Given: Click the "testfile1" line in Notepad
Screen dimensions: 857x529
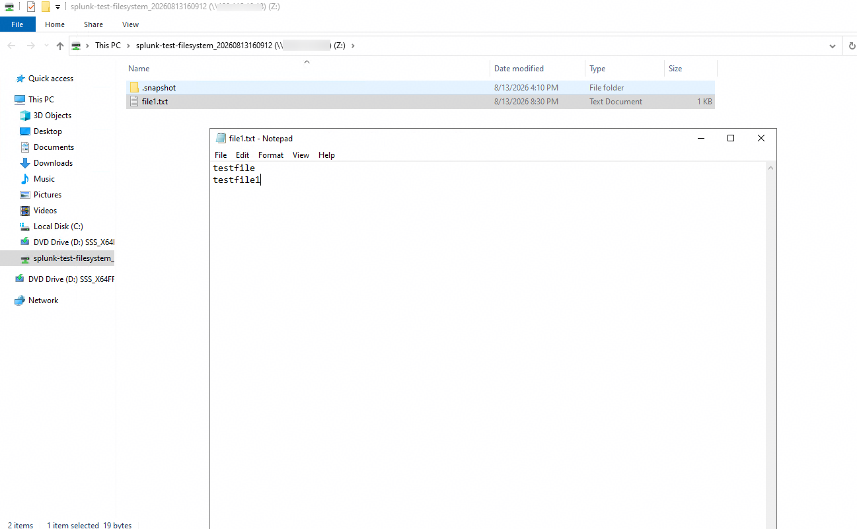Looking at the screenshot, I should [x=237, y=180].
